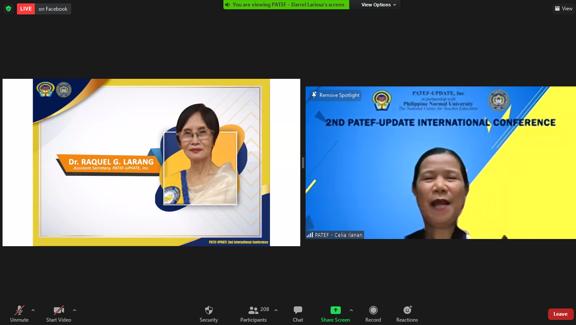Open the Participants panel
Screen dimensions: 576x325
253,314
